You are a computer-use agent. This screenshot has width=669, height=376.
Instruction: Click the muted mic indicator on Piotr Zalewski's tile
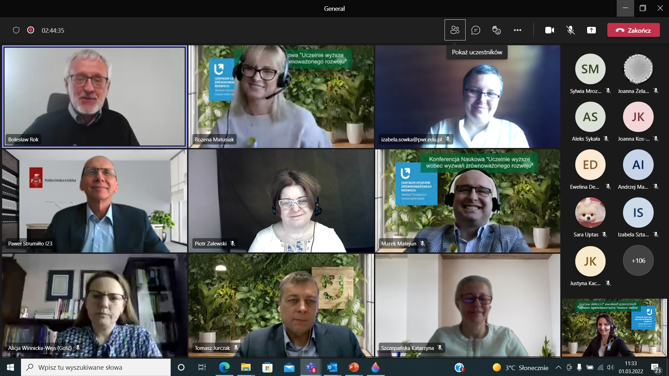pos(232,243)
